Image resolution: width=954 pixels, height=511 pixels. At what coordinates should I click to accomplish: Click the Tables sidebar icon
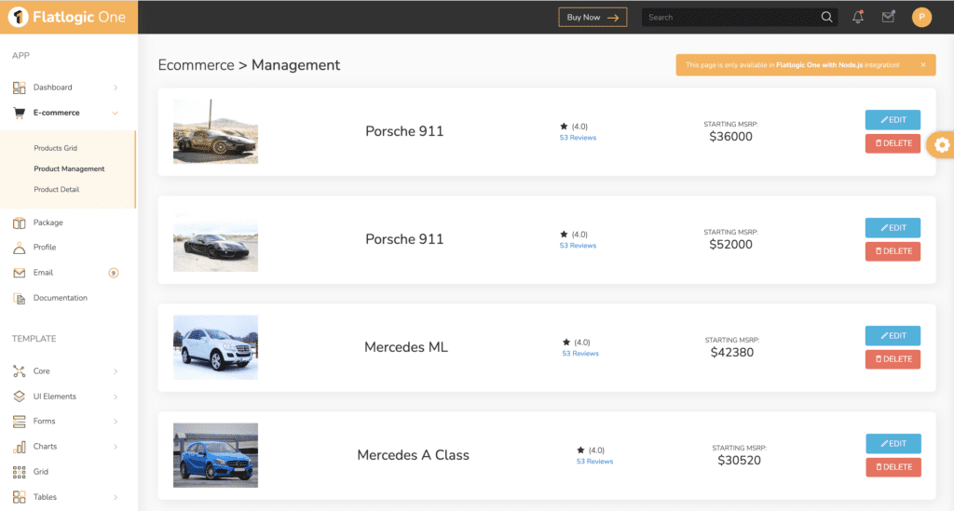tap(19, 496)
